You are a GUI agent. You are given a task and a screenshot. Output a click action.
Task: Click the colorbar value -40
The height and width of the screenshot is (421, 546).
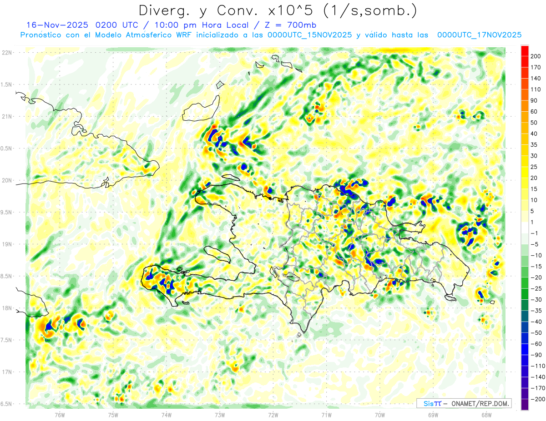(x=536, y=322)
